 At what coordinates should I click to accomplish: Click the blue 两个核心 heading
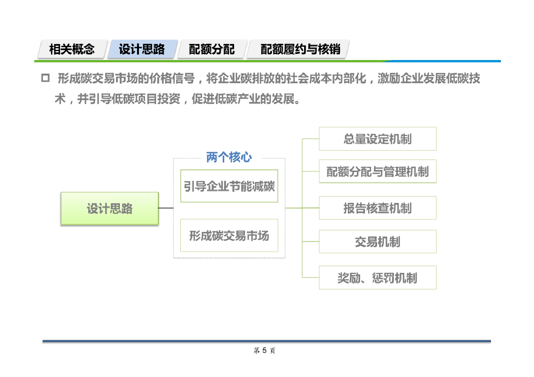click(x=229, y=157)
